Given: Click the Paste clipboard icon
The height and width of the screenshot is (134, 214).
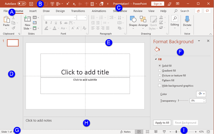Looking at the screenshot, I should (6, 19).
